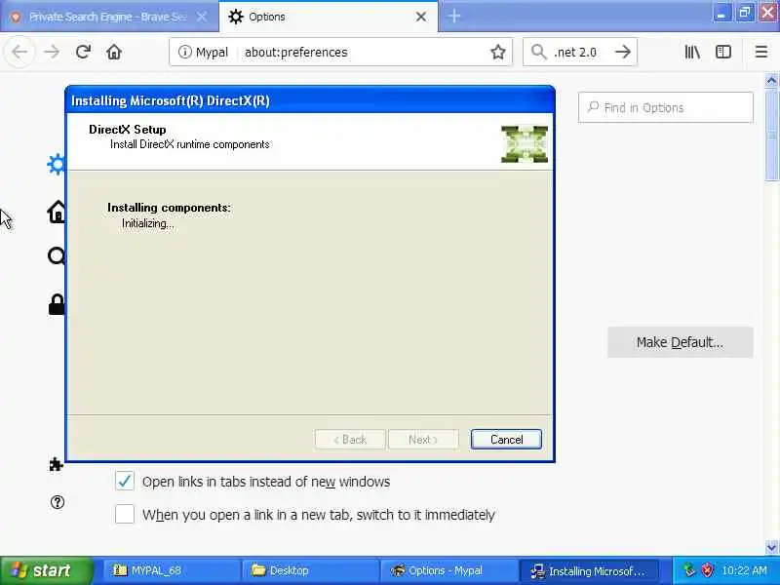Click the Find in Options search field
This screenshot has width=780, height=585.
click(x=666, y=107)
